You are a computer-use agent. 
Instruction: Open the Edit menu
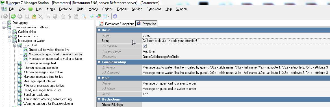(12, 9)
